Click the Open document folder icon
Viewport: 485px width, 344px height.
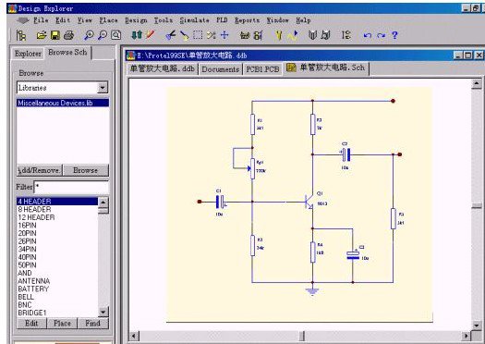(42, 35)
